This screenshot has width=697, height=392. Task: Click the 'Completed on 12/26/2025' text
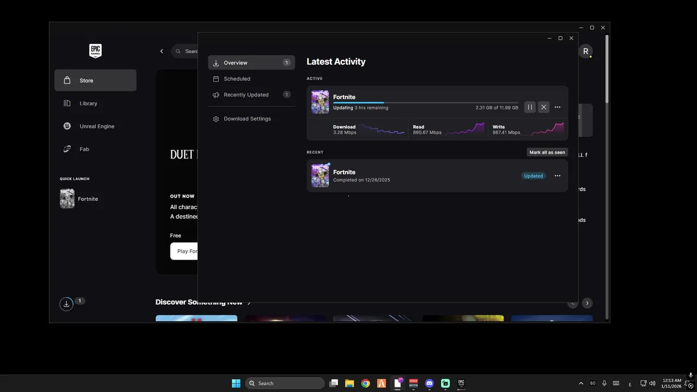coord(362,180)
